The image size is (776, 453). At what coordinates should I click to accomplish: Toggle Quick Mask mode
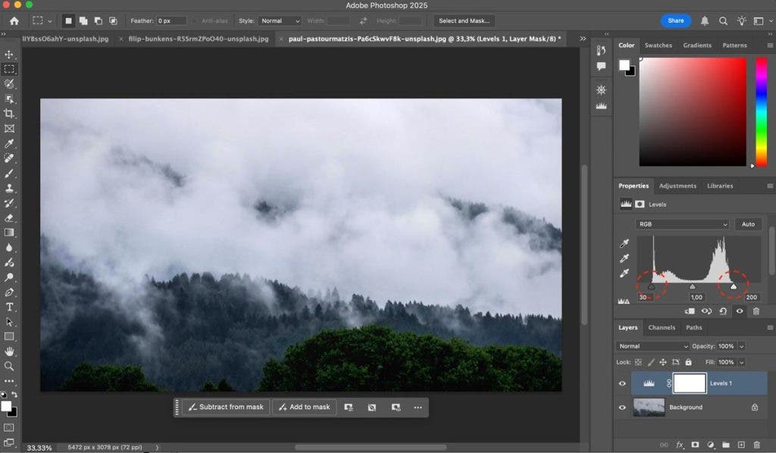[9, 427]
